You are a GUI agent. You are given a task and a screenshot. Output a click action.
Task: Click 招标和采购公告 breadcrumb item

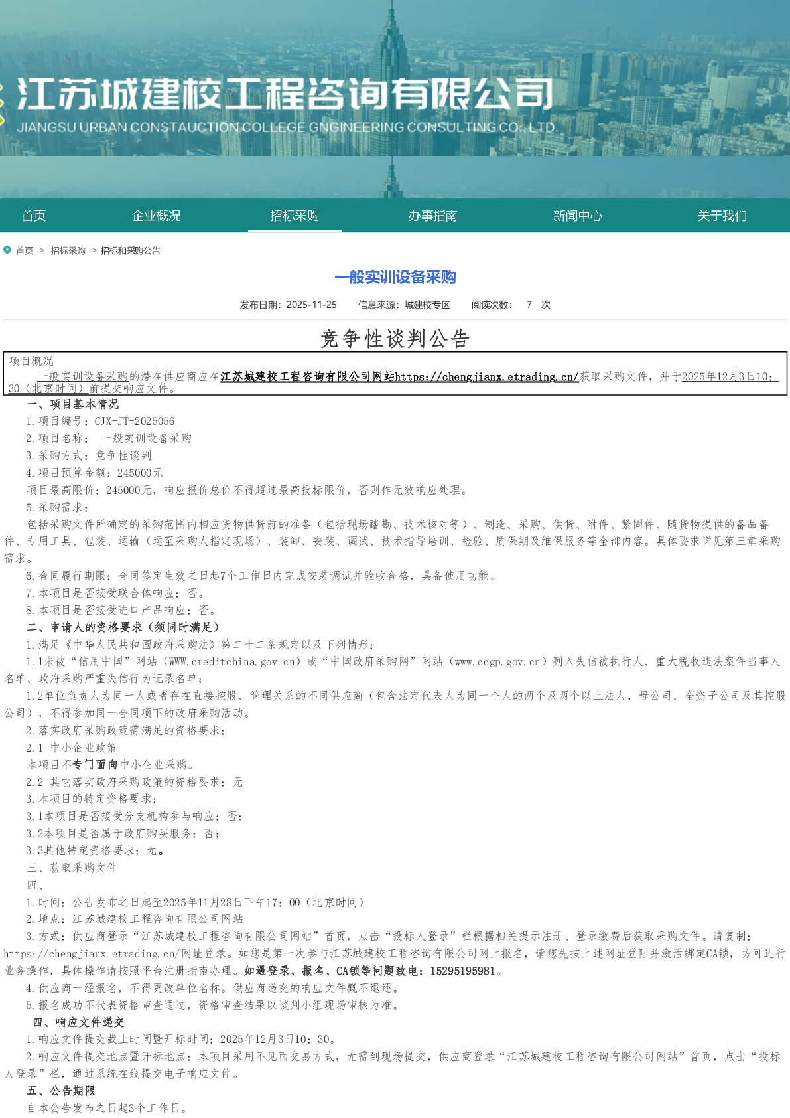[x=131, y=251]
